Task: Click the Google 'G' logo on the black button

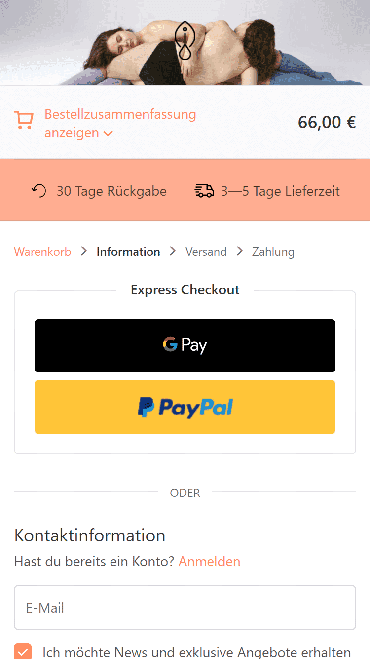Action: [x=170, y=345]
